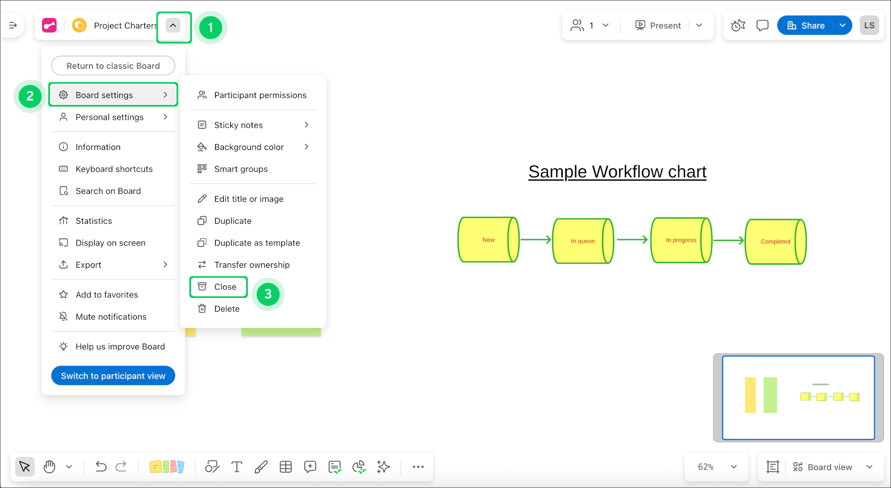Click Return to classic Board button
The height and width of the screenshot is (488, 891).
113,66
